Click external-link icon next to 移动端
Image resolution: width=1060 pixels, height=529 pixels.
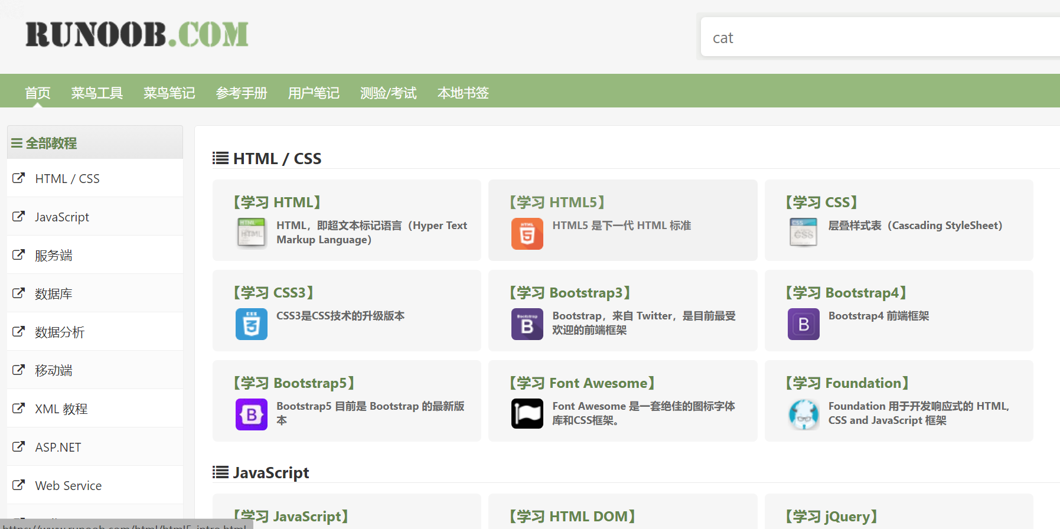click(19, 370)
